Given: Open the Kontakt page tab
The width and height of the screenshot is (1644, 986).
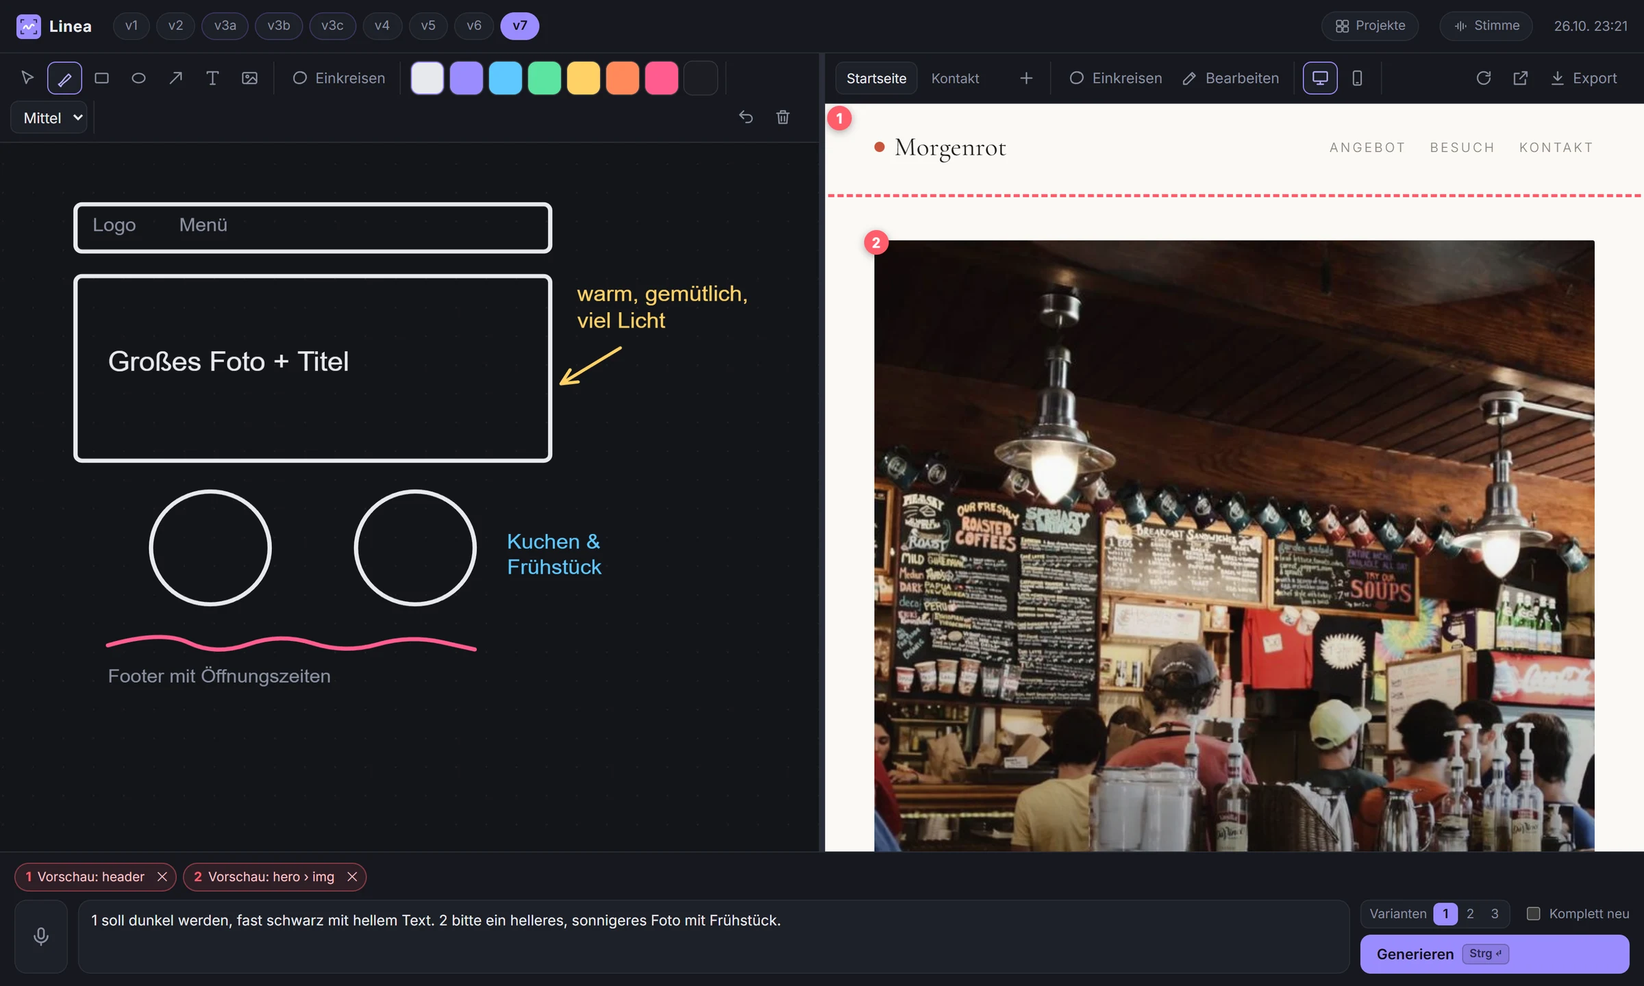Looking at the screenshot, I should [955, 78].
